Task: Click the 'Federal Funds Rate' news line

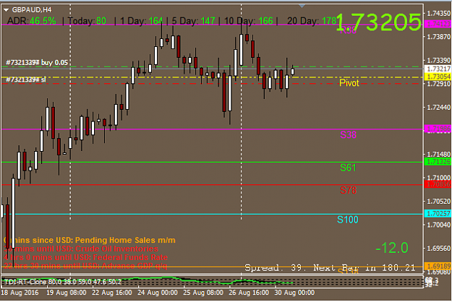Action: [85, 257]
